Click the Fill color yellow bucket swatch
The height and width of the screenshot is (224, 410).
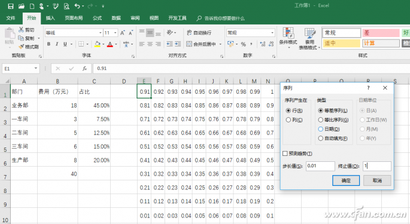point(98,44)
